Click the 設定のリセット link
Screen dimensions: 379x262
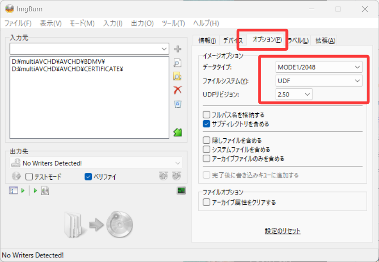(x=283, y=231)
